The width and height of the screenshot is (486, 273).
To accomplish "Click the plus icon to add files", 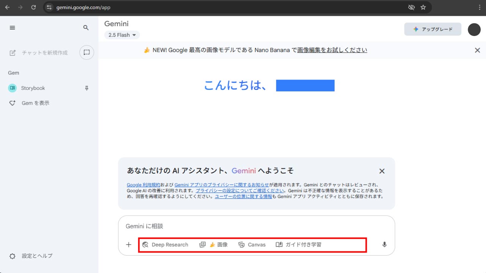I will (x=129, y=245).
